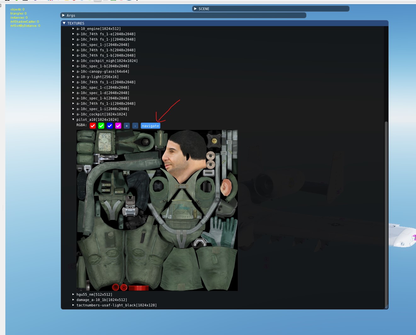
Task: Click the 'objects: 0' stats text
Action: [17, 9]
